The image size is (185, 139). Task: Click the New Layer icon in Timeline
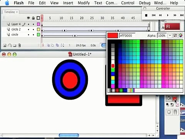click(5, 45)
